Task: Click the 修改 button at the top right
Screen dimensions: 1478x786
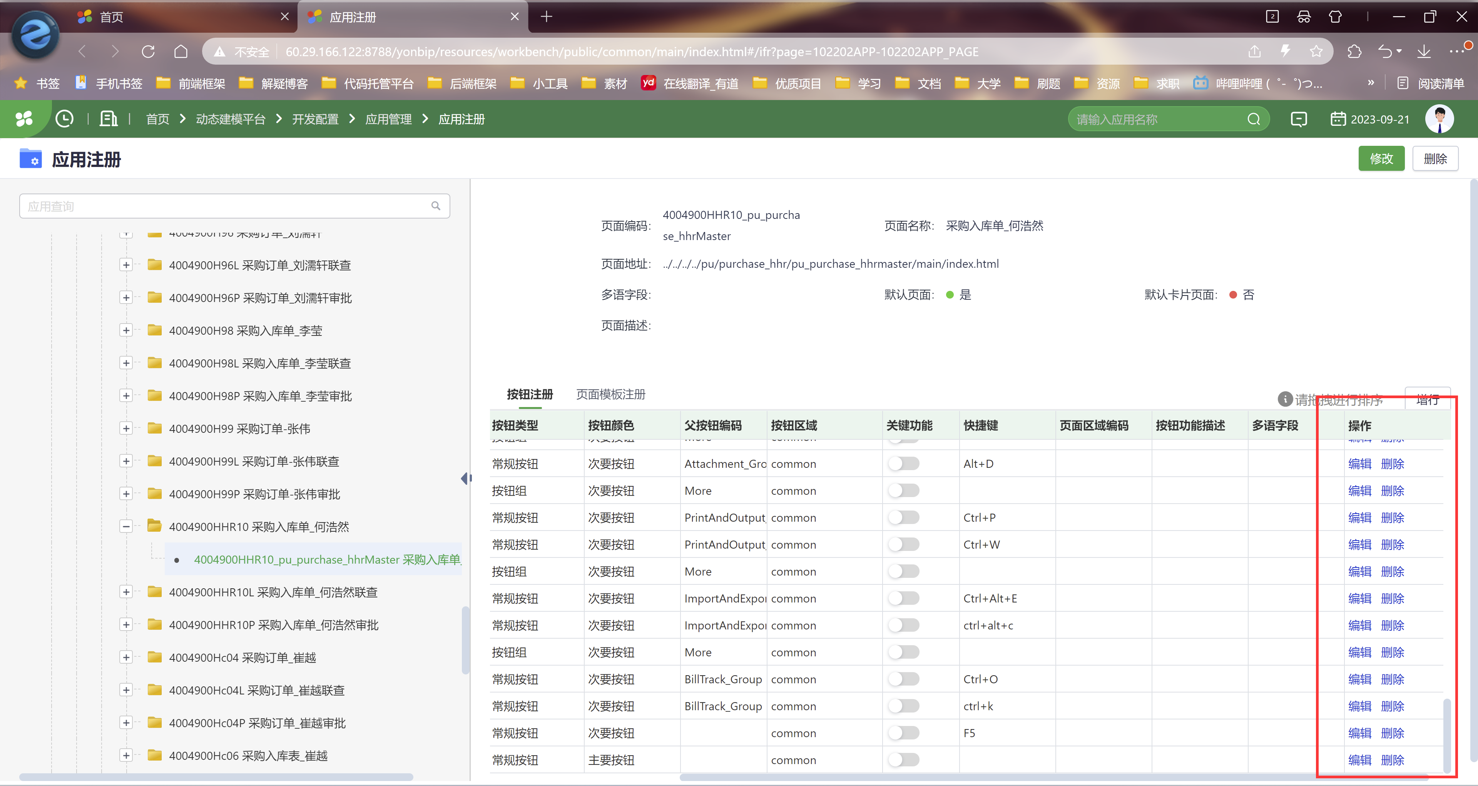Action: tap(1381, 158)
